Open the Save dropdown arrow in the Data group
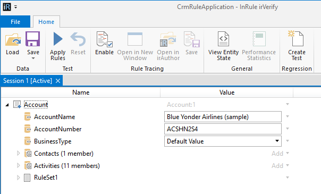 (x=33, y=58)
